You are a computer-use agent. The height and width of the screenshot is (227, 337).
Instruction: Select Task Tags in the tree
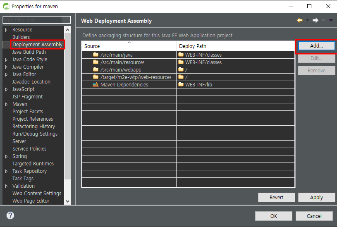pos(23,179)
